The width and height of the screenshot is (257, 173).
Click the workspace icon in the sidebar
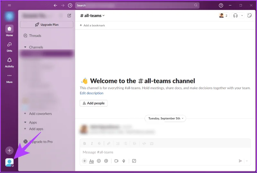click(9, 16)
